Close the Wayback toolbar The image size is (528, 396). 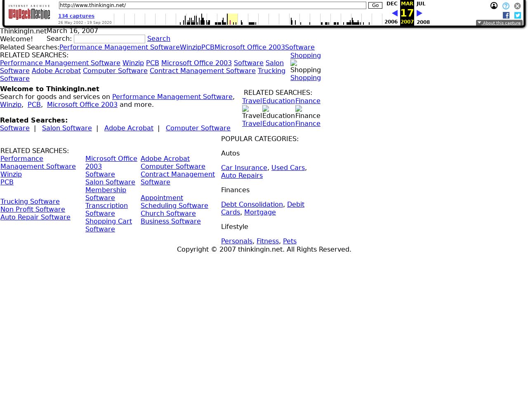[517, 6]
